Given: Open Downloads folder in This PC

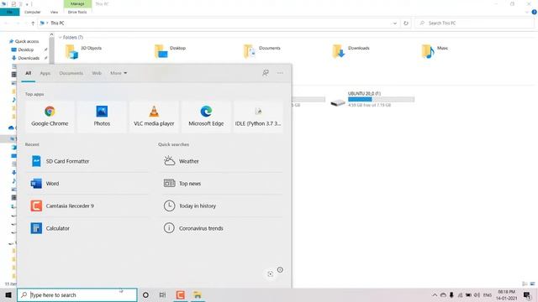Looking at the screenshot, I should pyautogui.click(x=351, y=51).
